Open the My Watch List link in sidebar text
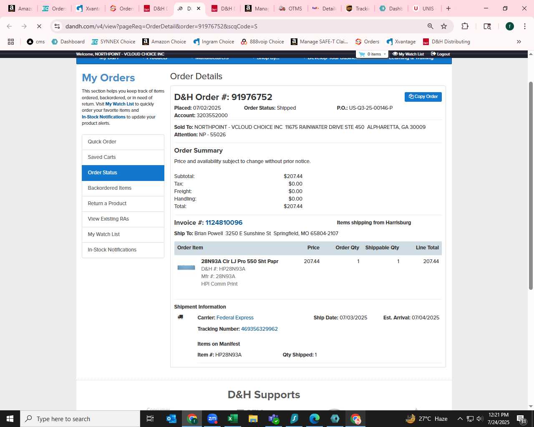534x427 pixels. pos(120,104)
